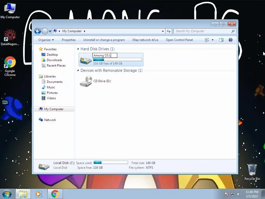Open the Organize menu

click(46, 40)
